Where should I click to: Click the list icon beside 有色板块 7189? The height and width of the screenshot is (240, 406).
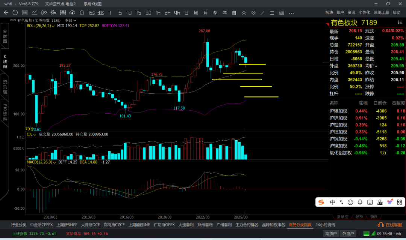coord(400,22)
